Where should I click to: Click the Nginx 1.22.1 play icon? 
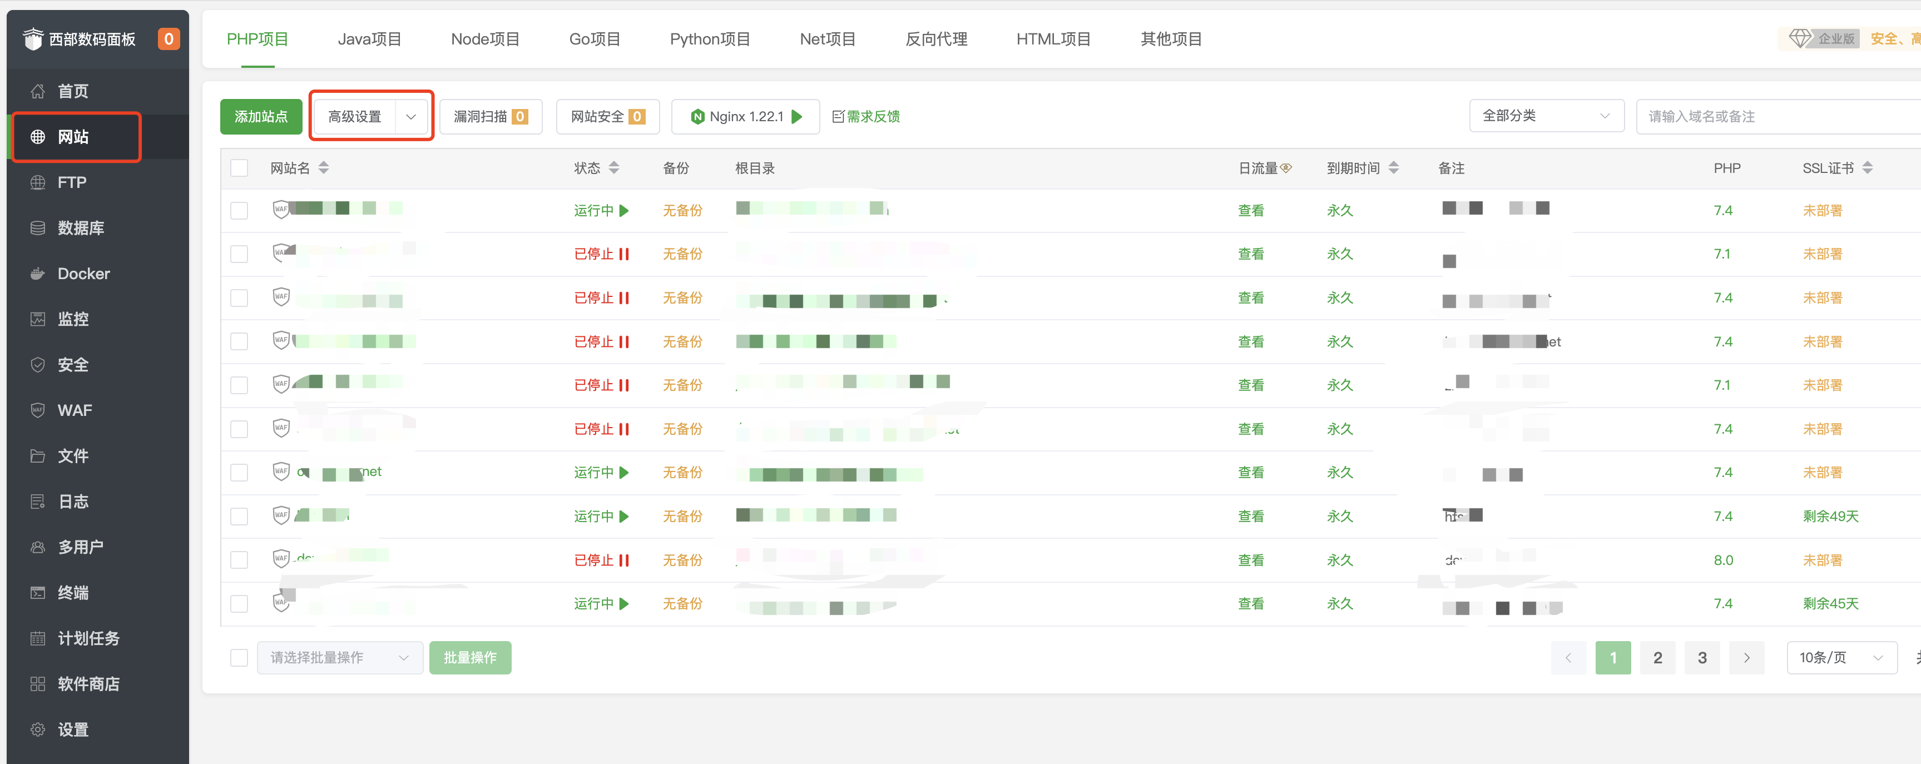tap(797, 116)
